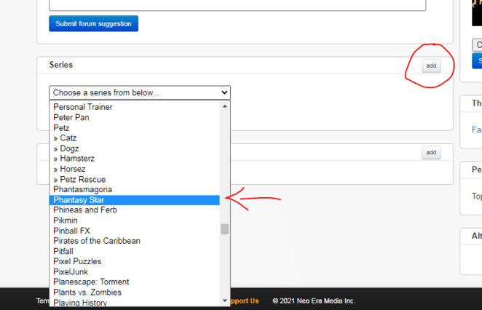Select PixelJunk from the series list

(x=134, y=272)
